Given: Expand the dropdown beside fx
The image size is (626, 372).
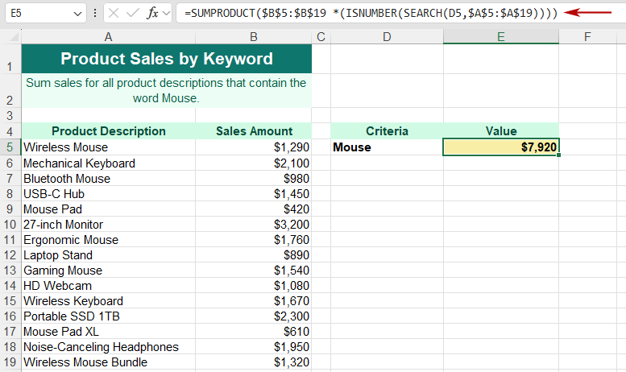Looking at the screenshot, I should pos(167,14).
